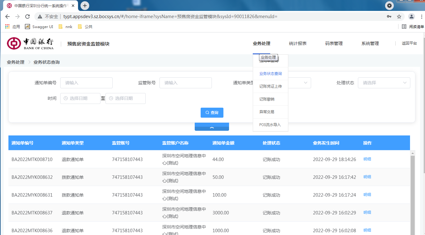Open the 系统管理 top menu
Screen dimensions: 425x235
pos(370,43)
